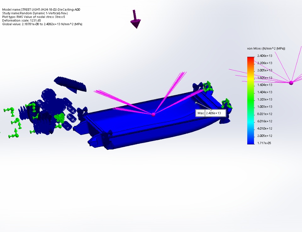Click the Global value range text line

coord(42,24)
